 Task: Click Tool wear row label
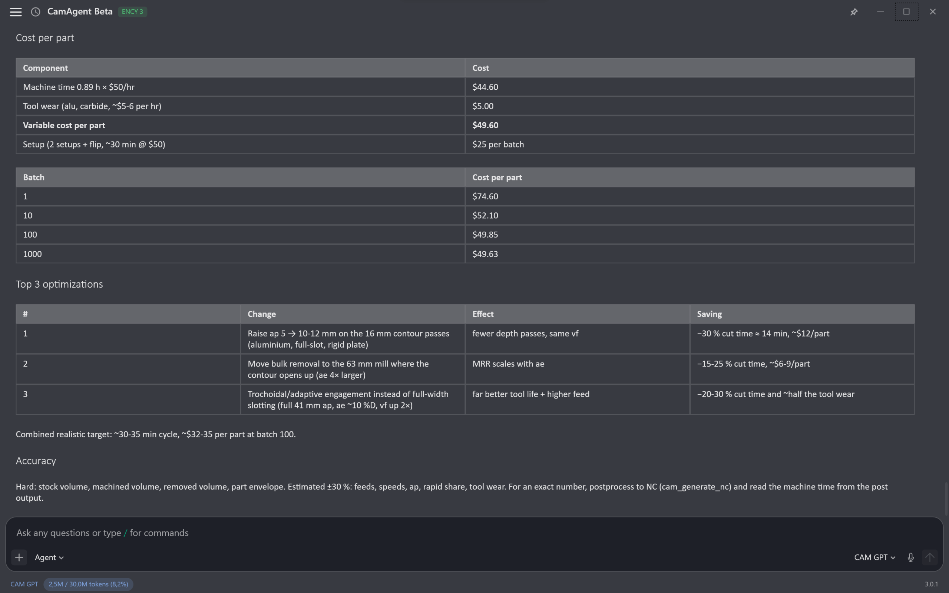(x=92, y=106)
